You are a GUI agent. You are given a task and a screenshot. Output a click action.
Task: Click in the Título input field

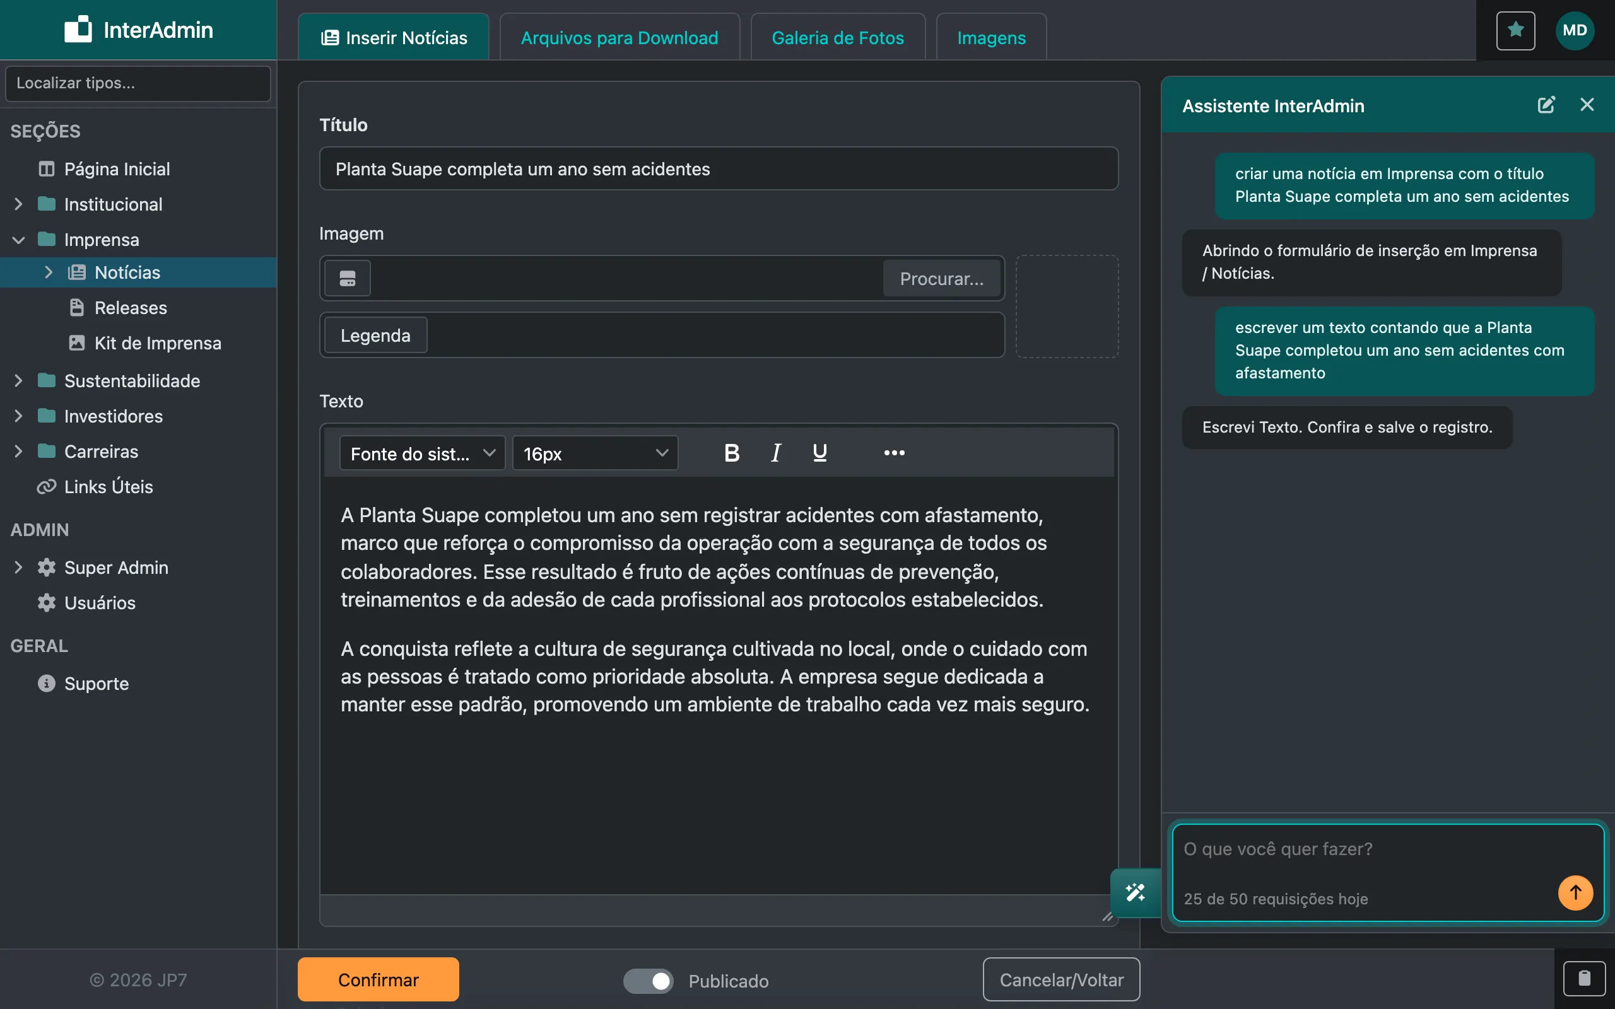click(x=719, y=169)
